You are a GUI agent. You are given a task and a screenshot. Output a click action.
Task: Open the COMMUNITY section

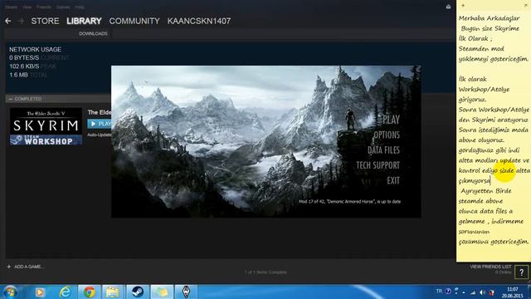tap(134, 21)
